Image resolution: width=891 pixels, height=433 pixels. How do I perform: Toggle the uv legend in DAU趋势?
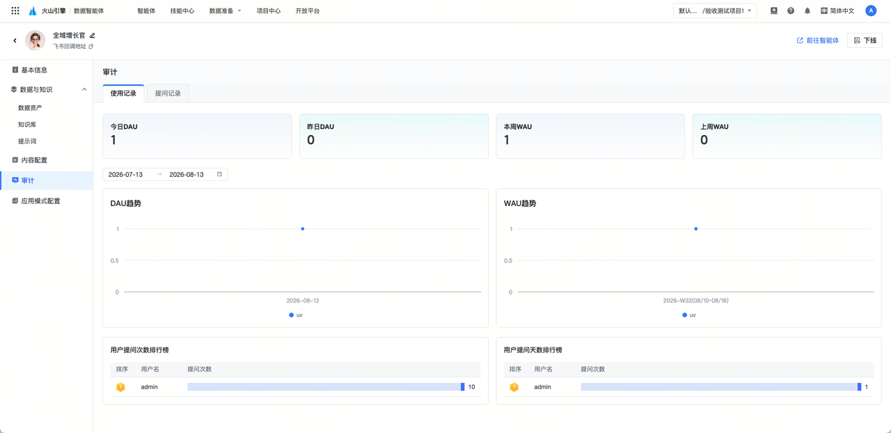pyautogui.click(x=296, y=315)
